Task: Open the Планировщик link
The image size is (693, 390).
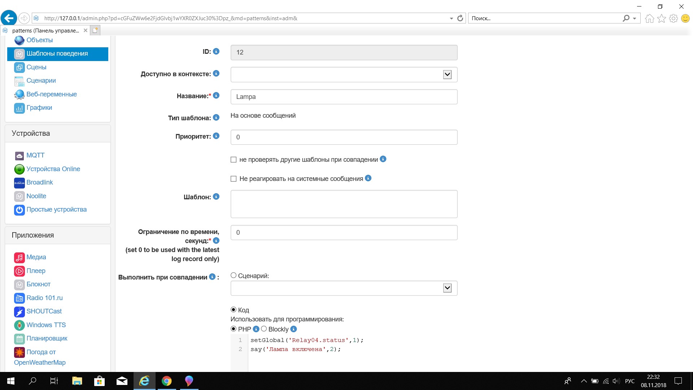Action: [x=47, y=338]
